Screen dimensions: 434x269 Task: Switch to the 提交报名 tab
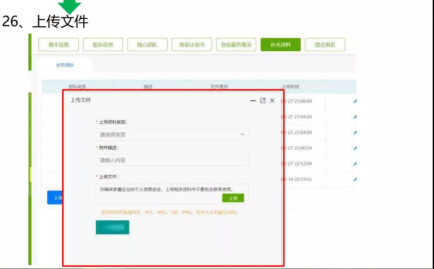[325, 45]
